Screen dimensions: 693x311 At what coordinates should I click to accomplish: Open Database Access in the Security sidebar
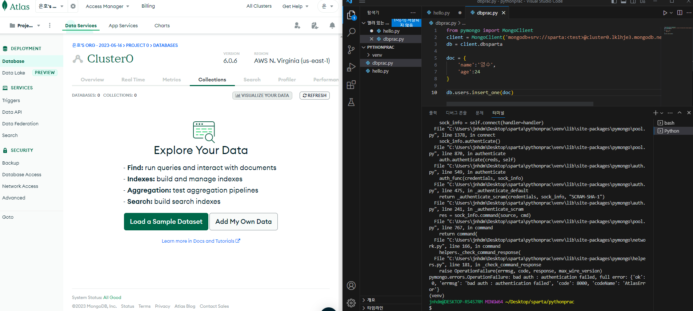(x=22, y=174)
